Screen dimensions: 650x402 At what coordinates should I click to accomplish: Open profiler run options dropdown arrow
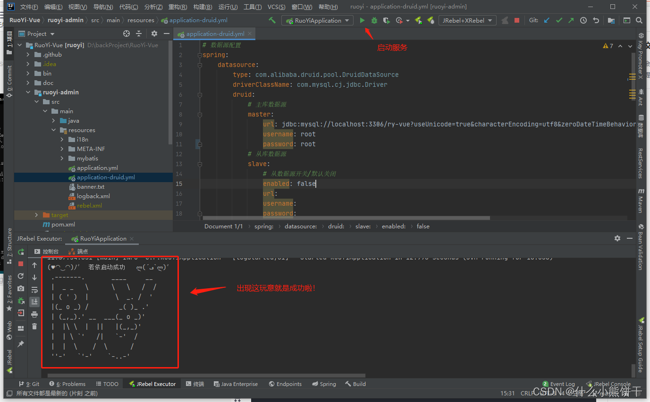(x=408, y=21)
